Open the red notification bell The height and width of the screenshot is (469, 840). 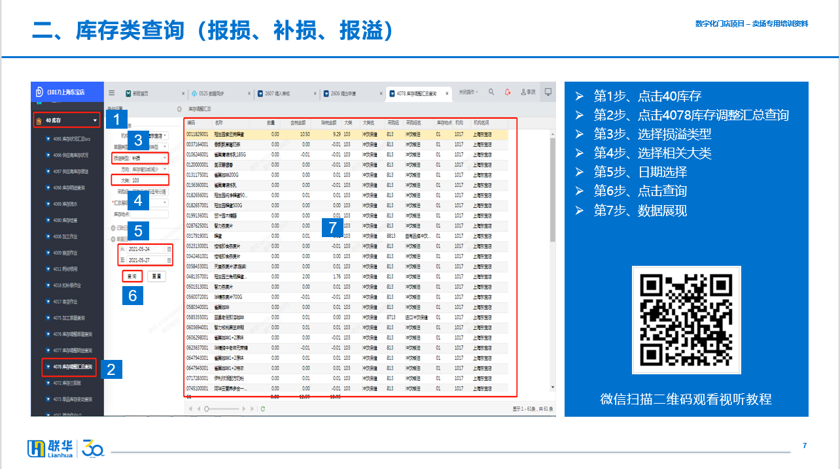[507, 93]
